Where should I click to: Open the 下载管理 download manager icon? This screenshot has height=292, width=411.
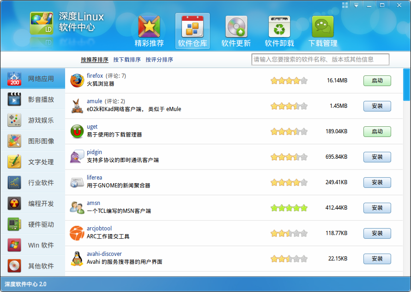pos(323,26)
